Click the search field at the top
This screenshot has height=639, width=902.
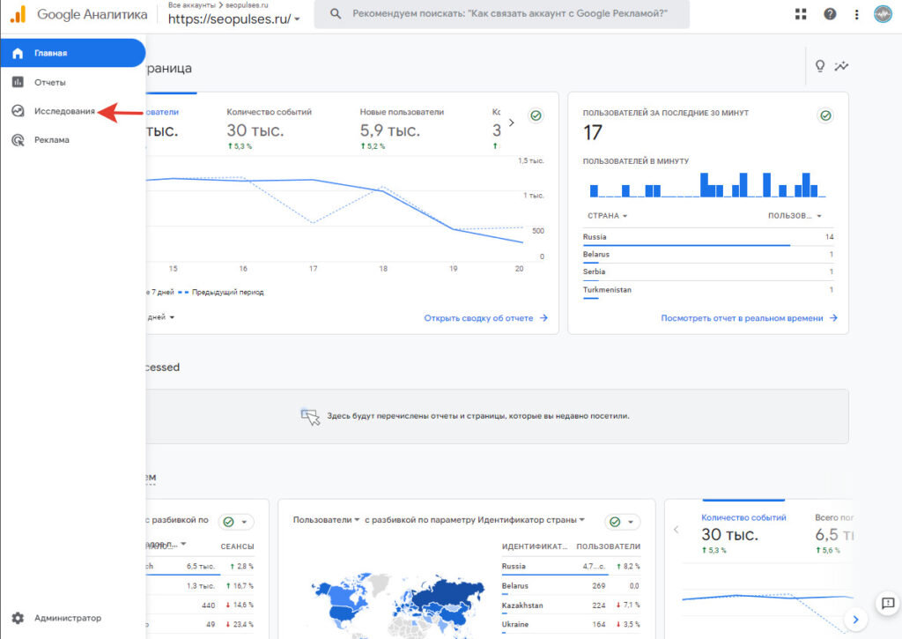coord(501,14)
